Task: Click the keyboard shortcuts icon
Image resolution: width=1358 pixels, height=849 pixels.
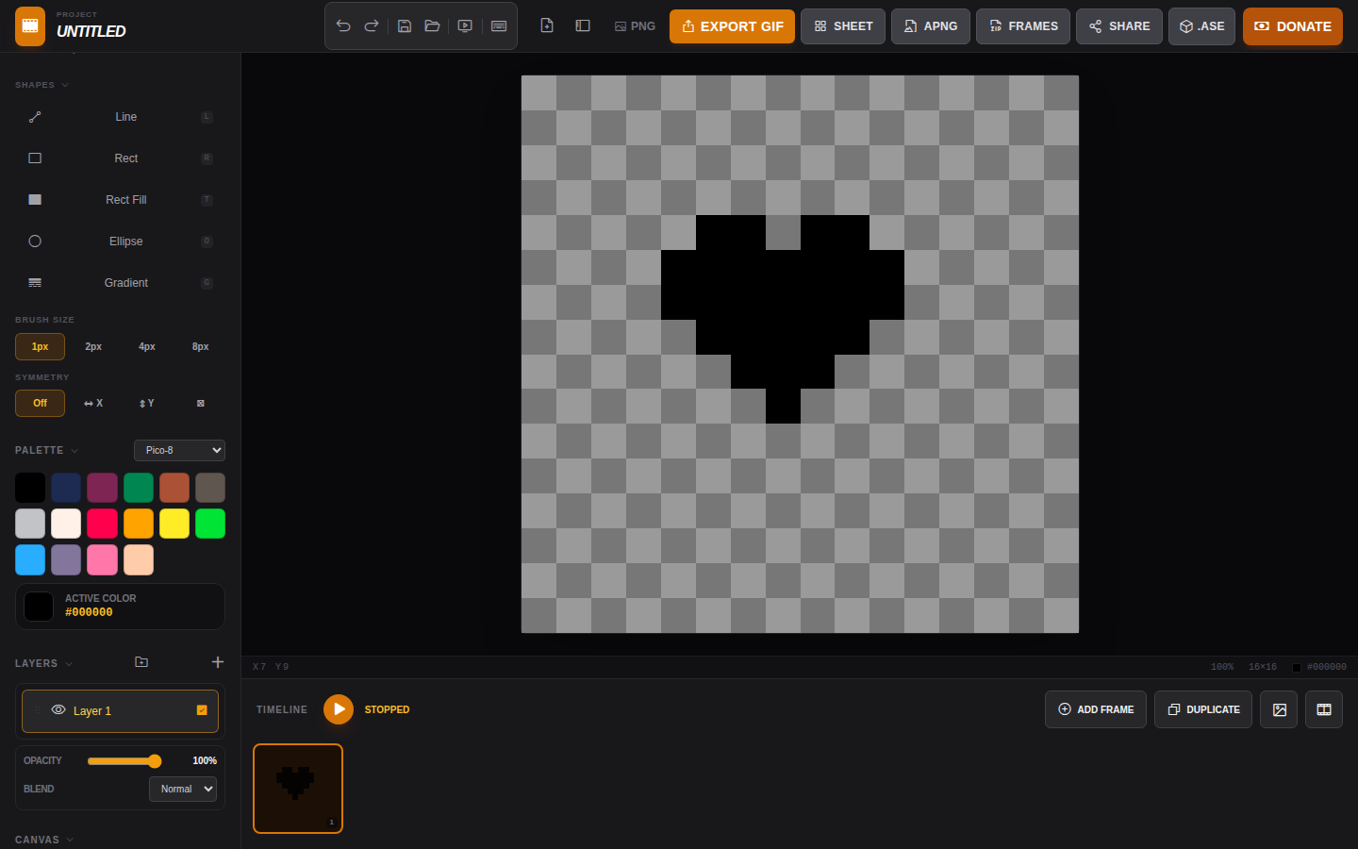Action: coord(499,26)
